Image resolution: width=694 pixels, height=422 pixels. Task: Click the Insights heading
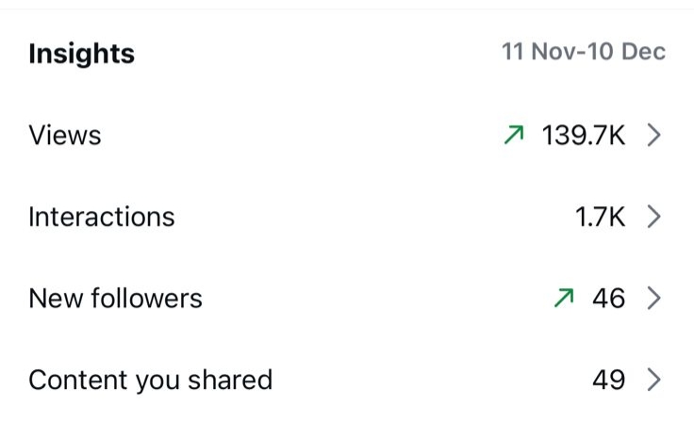tap(81, 54)
